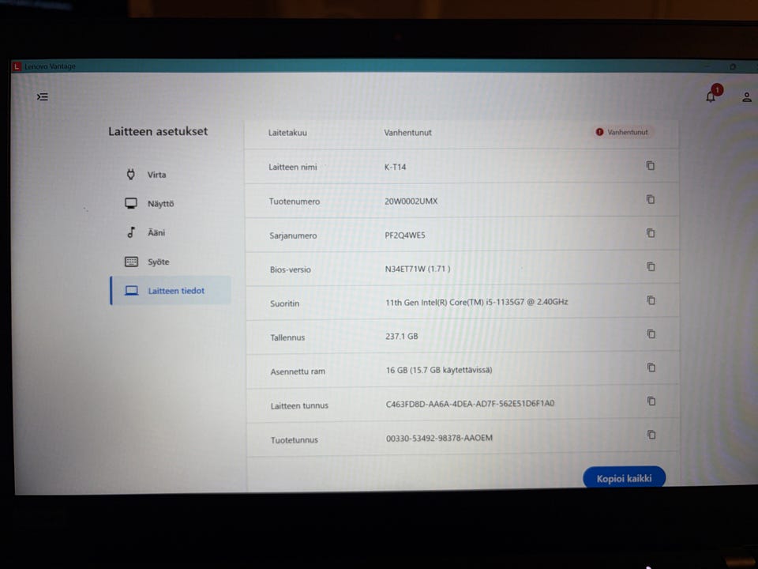Viewport: 758px width, 569px height.
Task: Copy the Suoritin processor value
Action: pos(651,300)
